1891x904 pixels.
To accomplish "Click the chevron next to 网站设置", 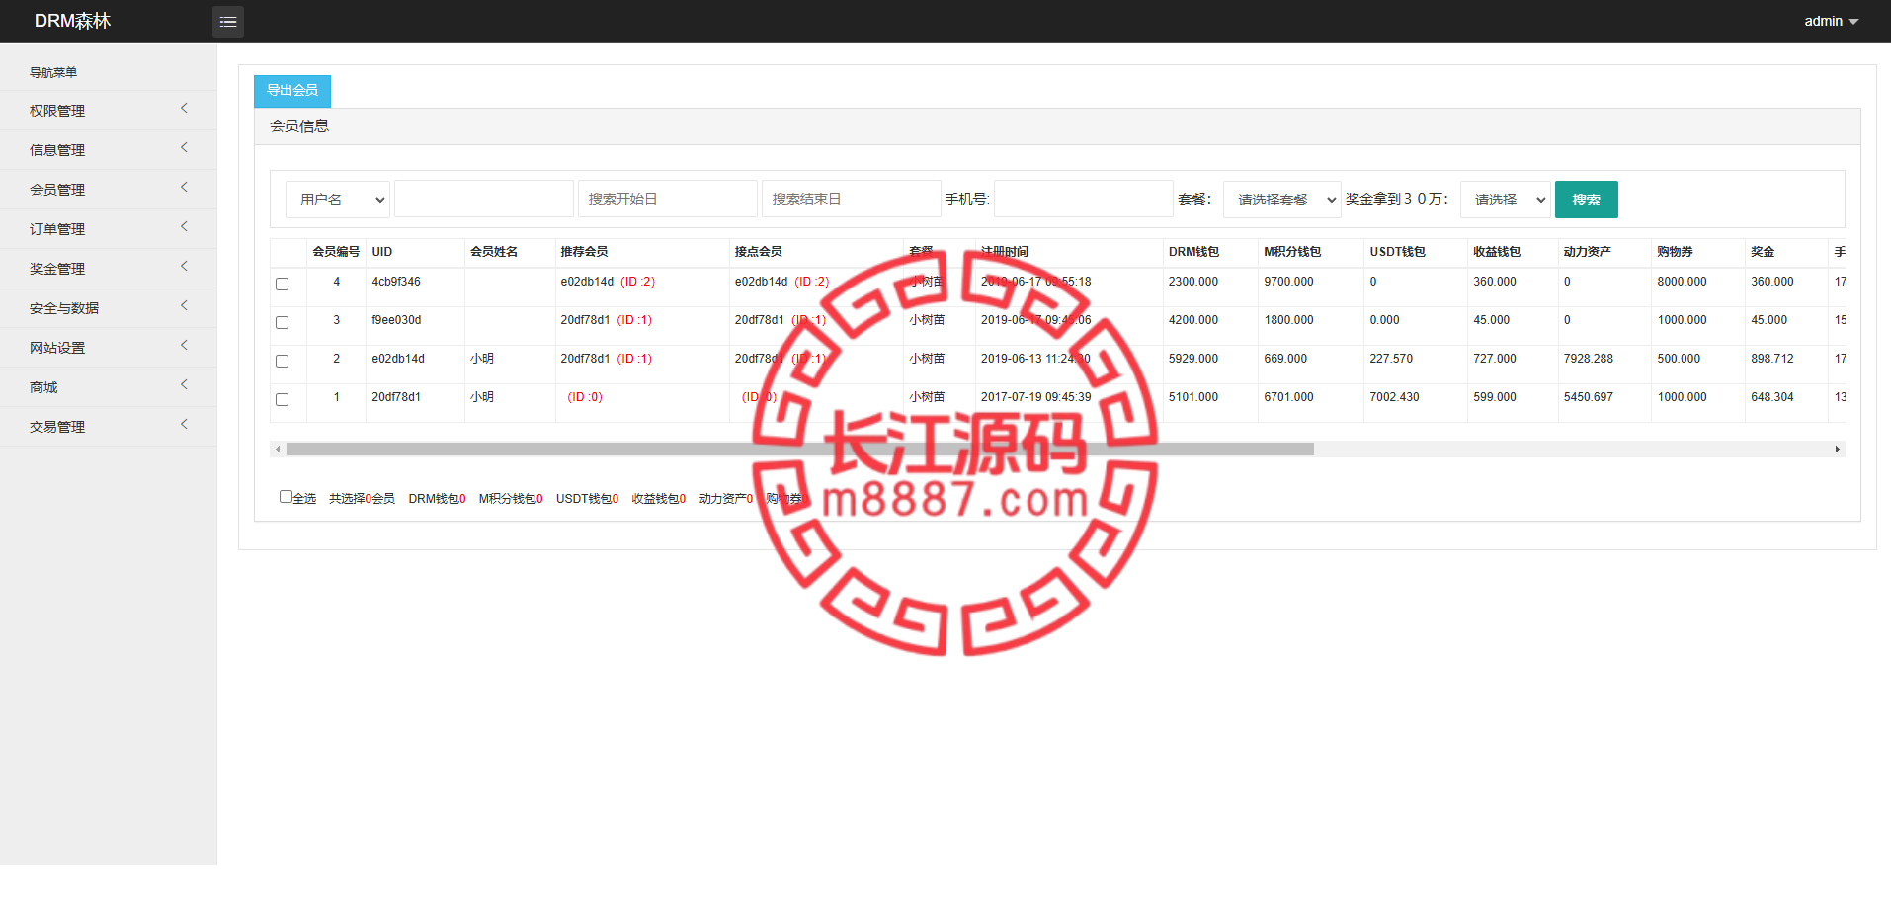I will [x=184, y=346].
